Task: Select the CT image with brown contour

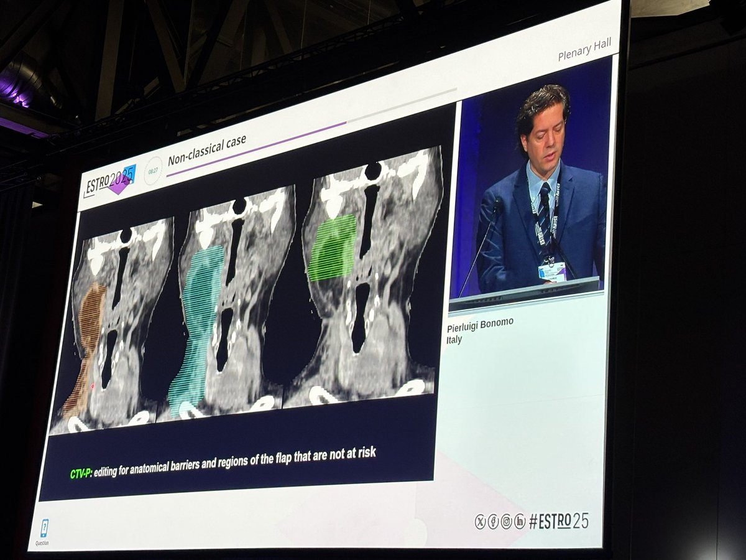Action: click(x=111, y=326)
